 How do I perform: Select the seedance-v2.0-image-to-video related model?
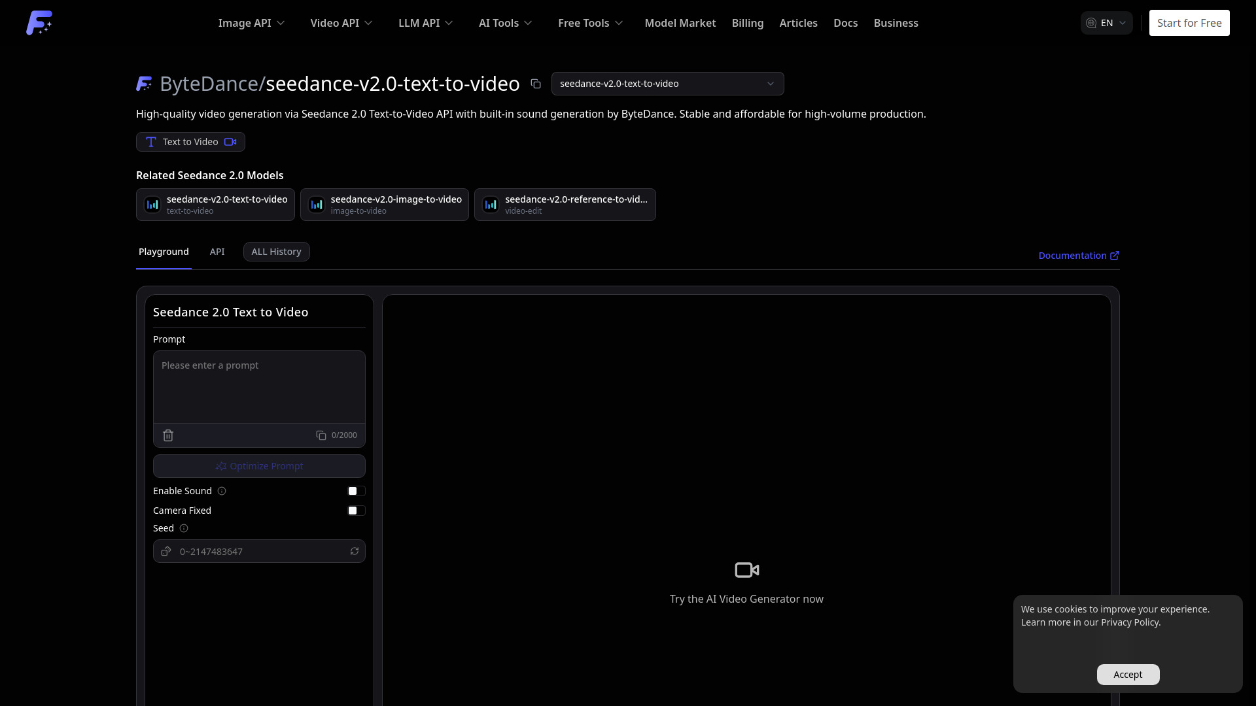point(385,205)
